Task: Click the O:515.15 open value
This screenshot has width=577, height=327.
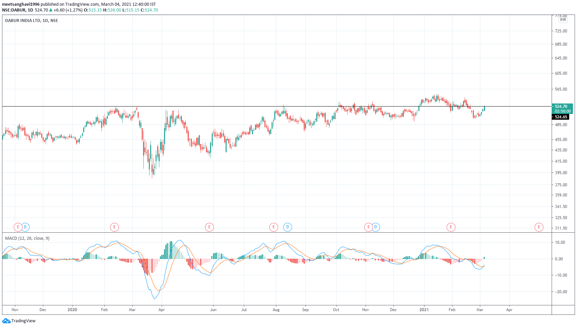Action: coord(93,10)
